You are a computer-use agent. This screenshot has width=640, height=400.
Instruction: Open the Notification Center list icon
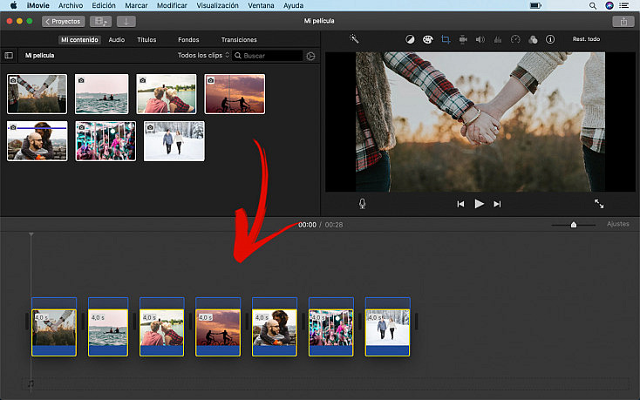[x=624, y=5]
